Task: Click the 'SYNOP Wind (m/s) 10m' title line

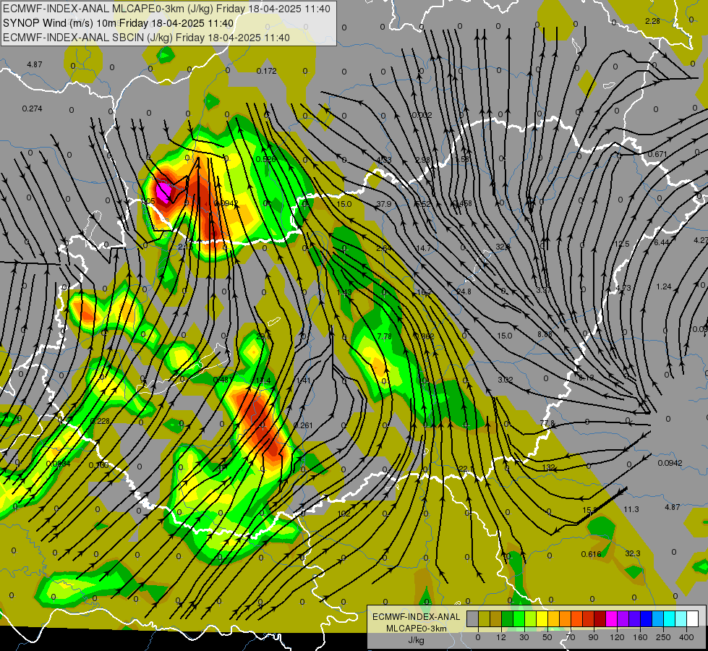Action: pos(119,23)
